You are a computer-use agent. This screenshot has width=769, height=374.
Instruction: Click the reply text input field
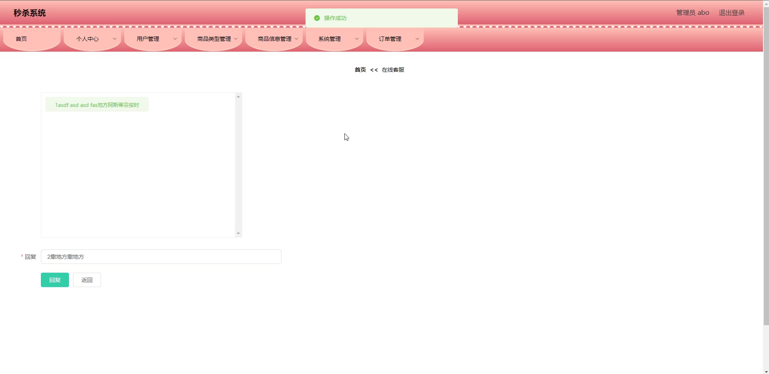coord(161,257)
